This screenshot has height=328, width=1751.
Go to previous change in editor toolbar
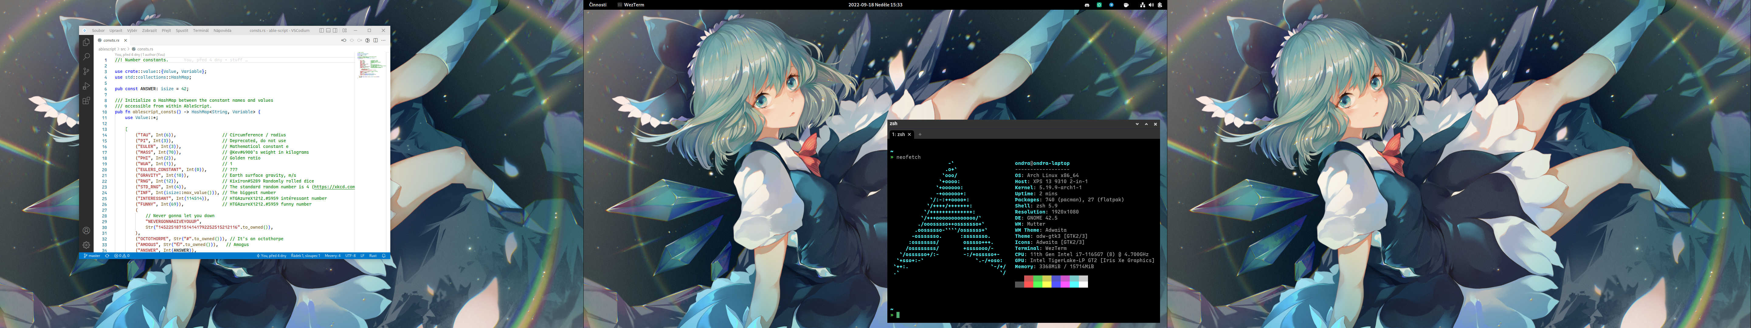coord(344,41)
